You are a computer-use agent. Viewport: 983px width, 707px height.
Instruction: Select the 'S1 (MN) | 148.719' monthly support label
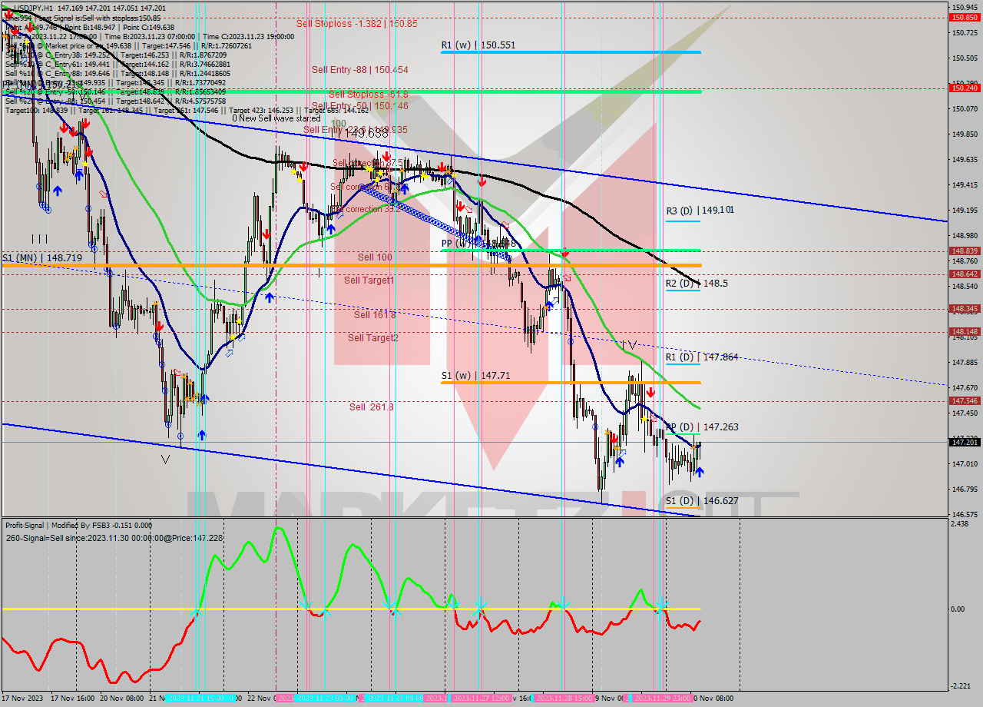pos(41,258)
